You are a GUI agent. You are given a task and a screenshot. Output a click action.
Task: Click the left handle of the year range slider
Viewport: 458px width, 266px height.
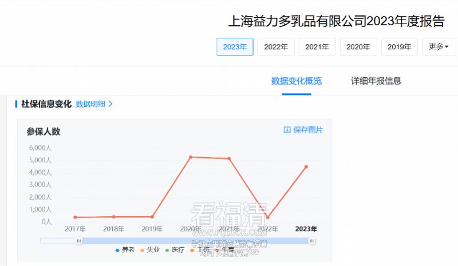click(x=79, y=241)
